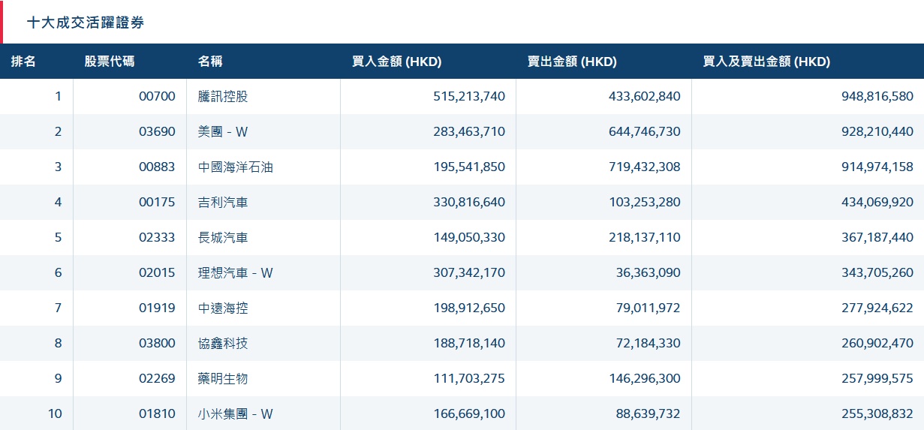Click the 排名 column header

23,62
